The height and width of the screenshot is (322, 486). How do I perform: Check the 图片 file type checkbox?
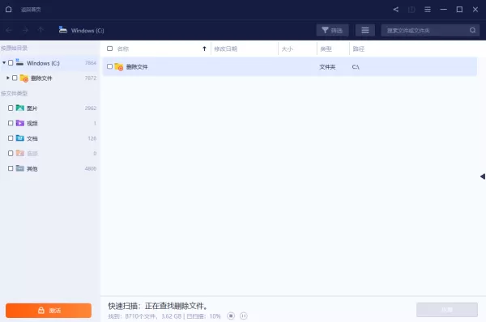click(11, 108)
